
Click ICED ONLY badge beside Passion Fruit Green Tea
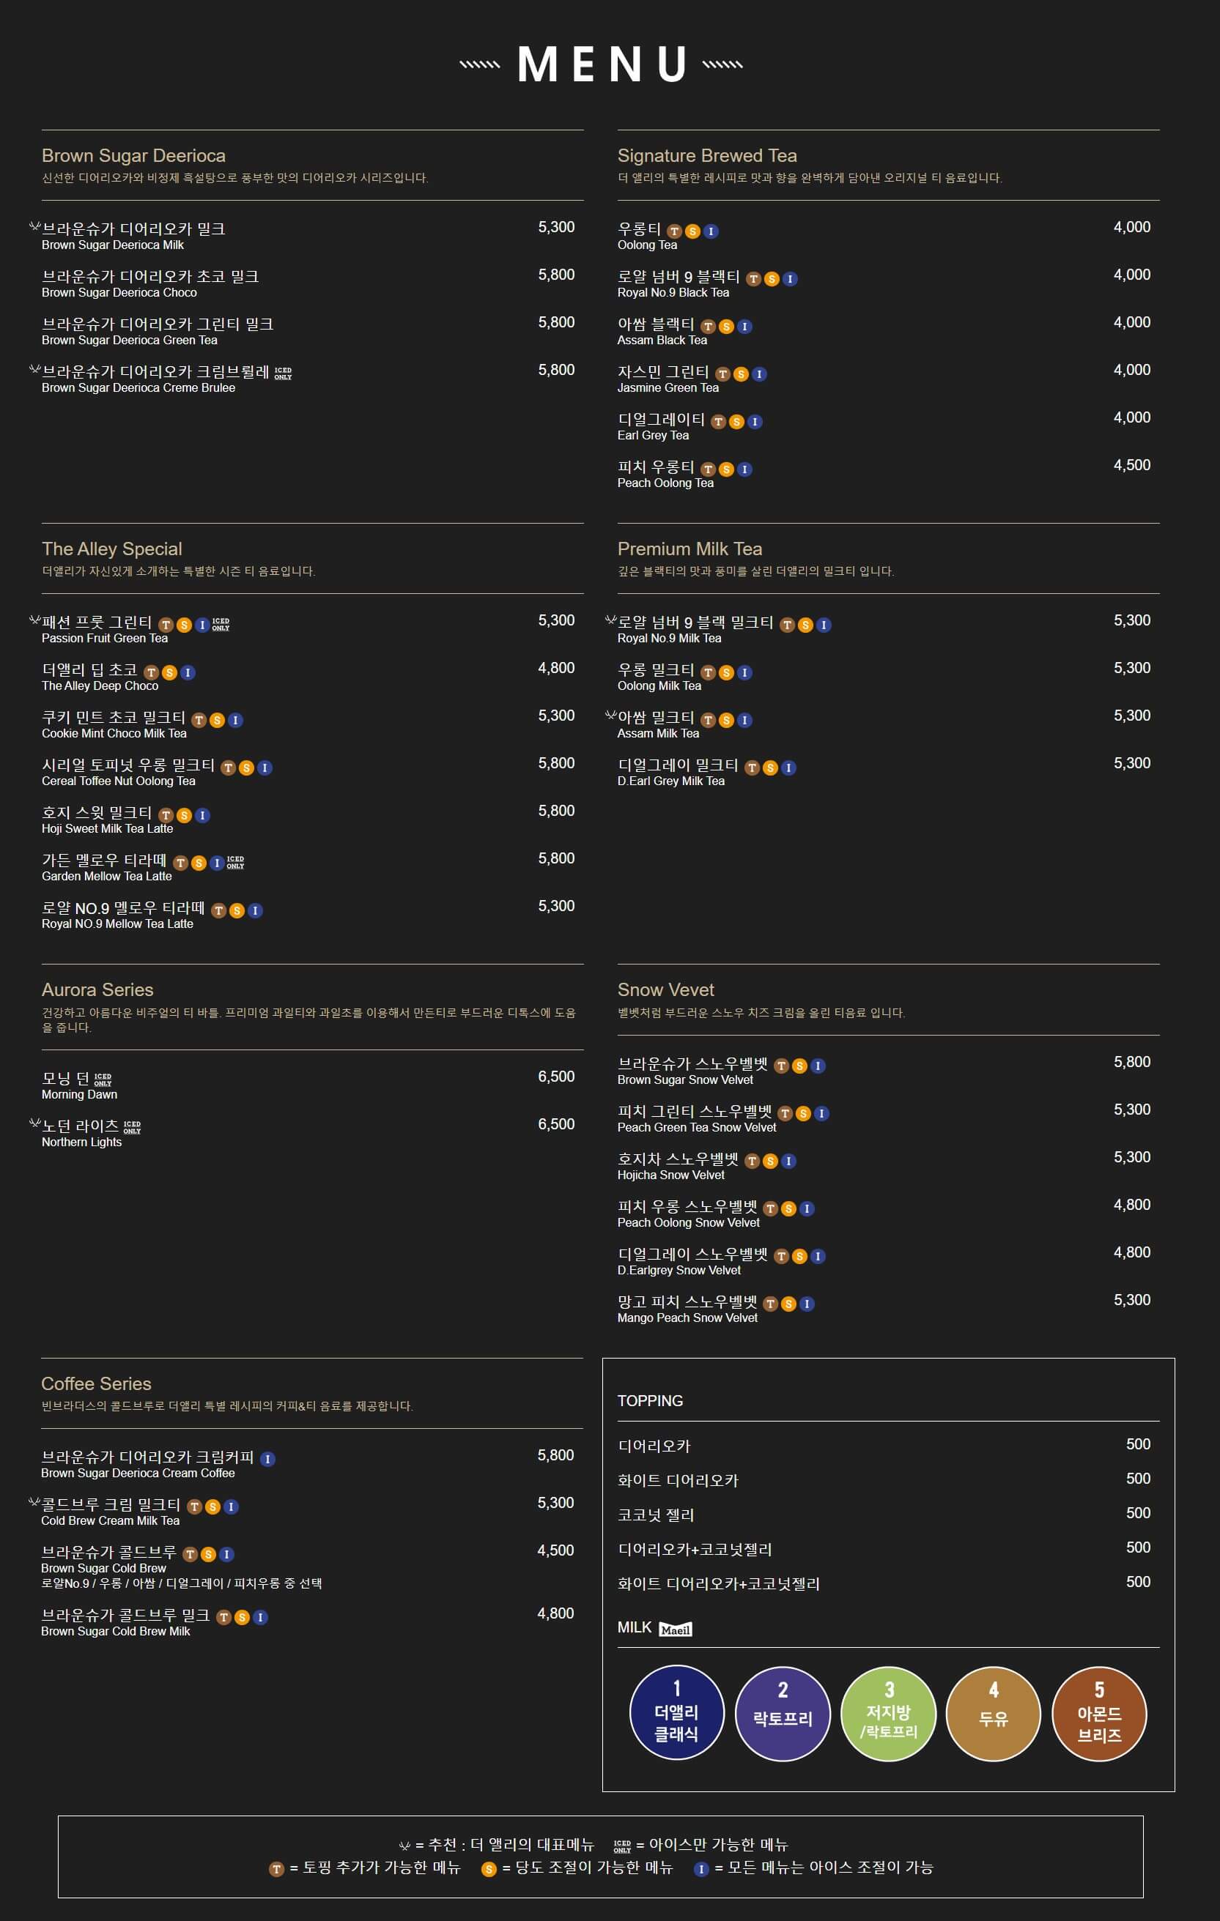(221, 624)
